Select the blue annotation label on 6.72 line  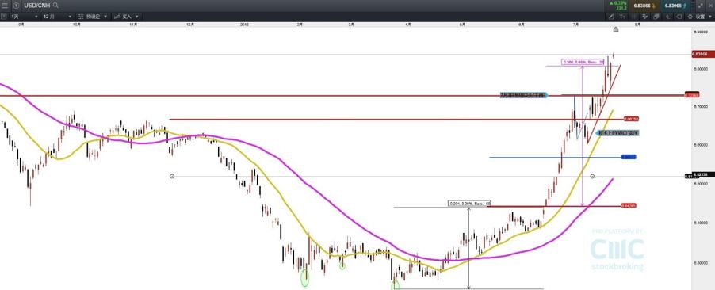524,96
